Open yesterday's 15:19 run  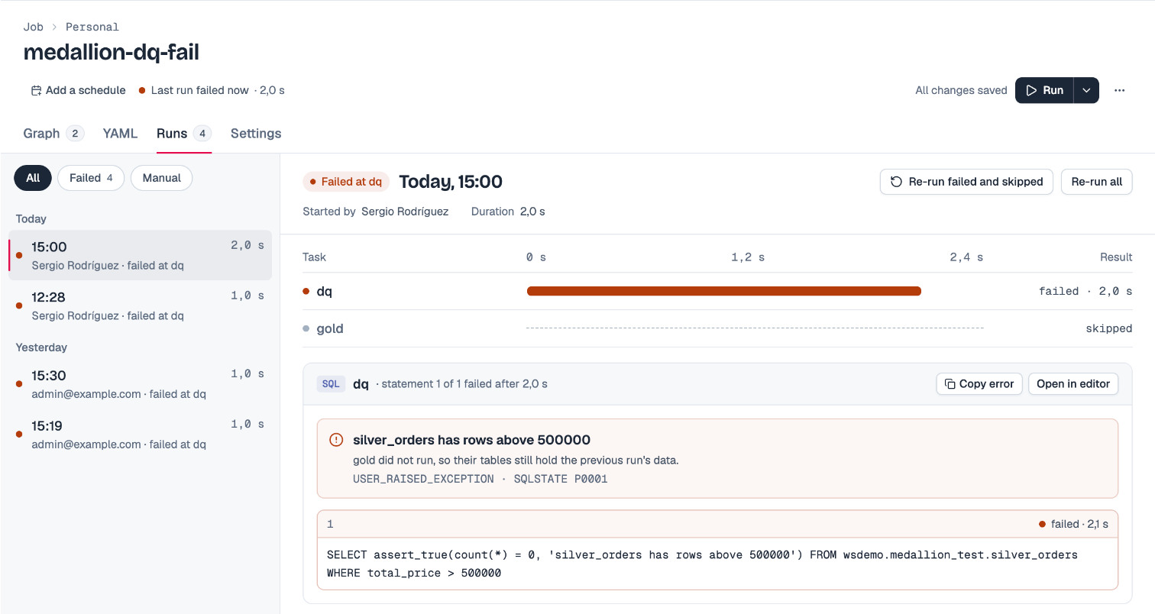coord(140,434)
